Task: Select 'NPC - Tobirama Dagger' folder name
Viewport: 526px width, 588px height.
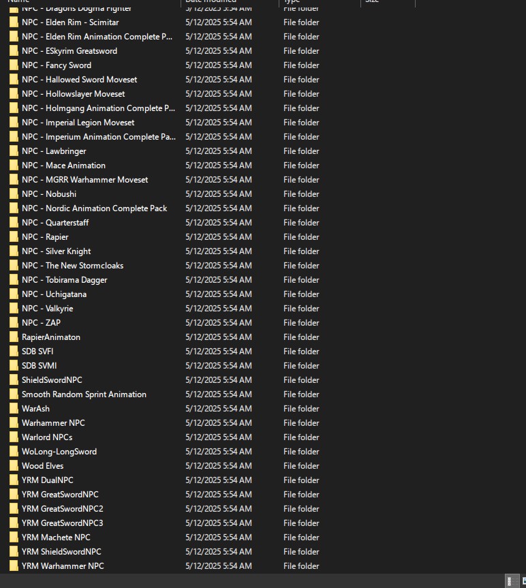Action: tap(65, 280)
